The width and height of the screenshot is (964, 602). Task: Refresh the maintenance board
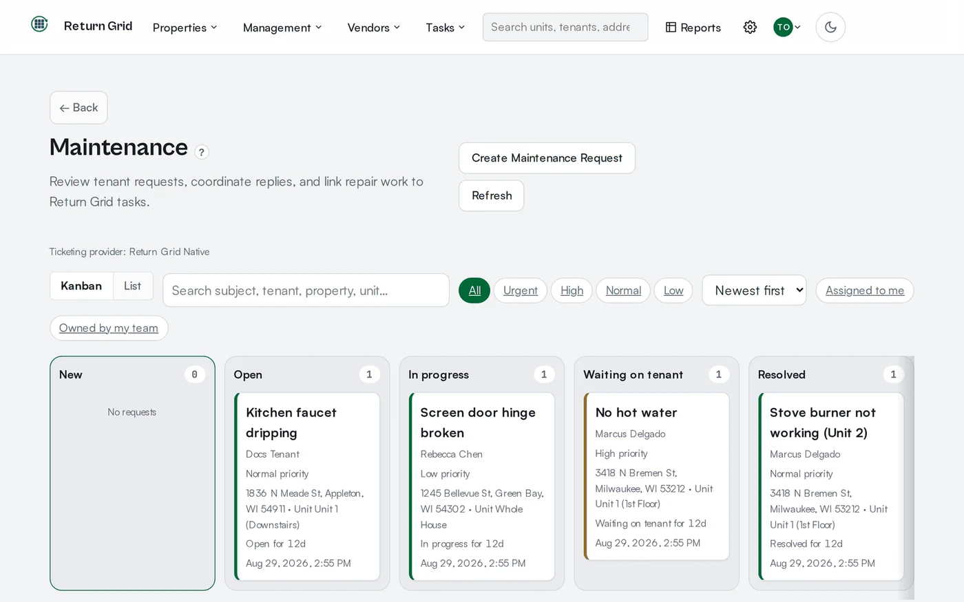pyautogui.click(x=492, y=195)
